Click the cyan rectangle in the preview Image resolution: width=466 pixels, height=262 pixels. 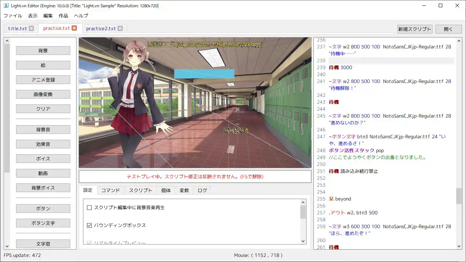(x=204, y=74)
